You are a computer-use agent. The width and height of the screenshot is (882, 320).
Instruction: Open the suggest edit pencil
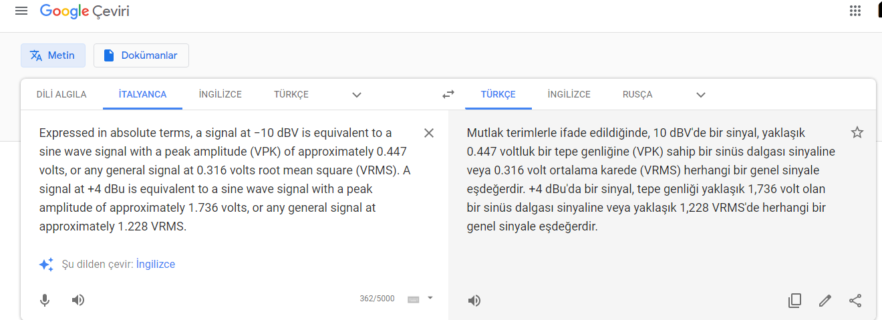click(825, 301)
